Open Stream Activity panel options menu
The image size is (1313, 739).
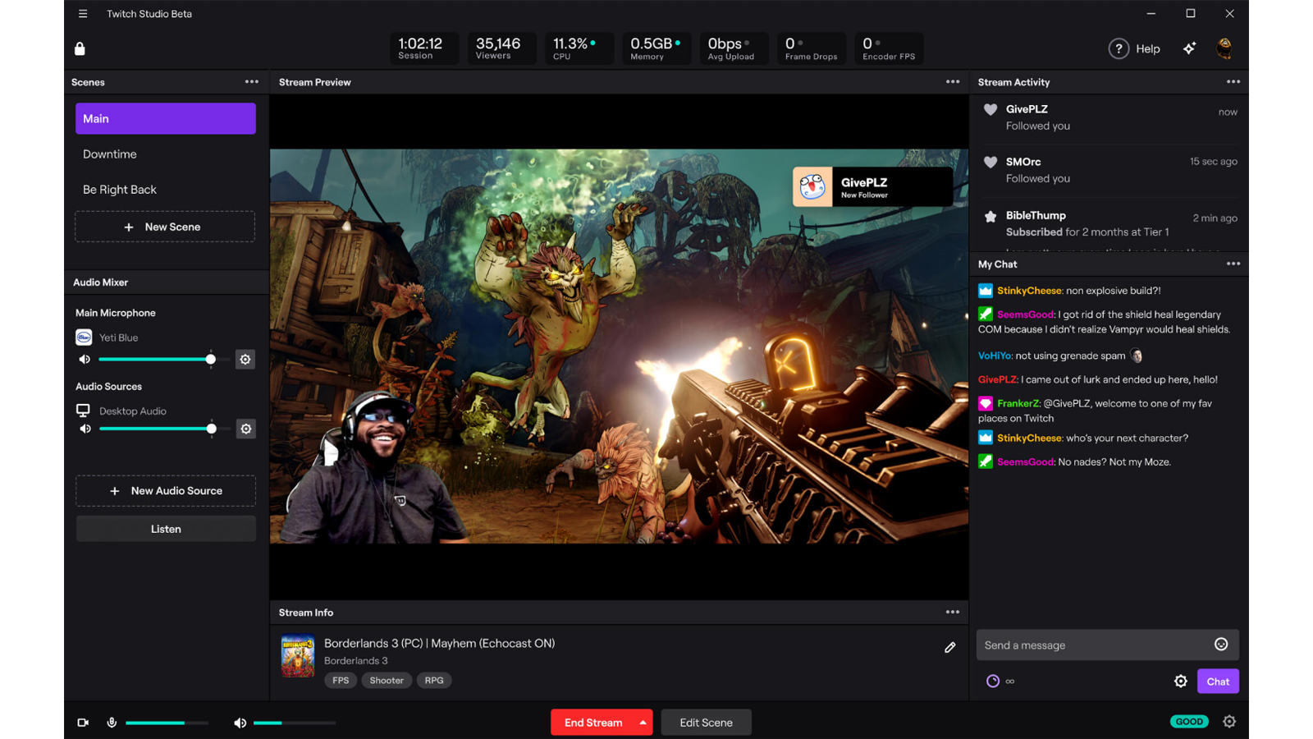[1233, 82]
